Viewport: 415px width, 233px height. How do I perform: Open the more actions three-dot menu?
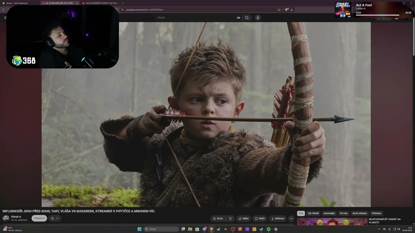tap(291, 218)
